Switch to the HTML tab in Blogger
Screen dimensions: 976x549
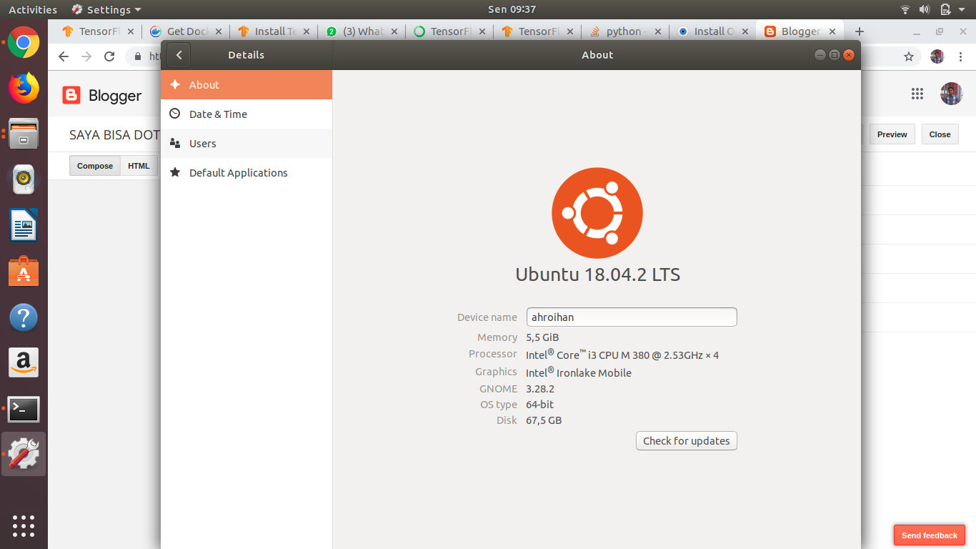(139, 165)
